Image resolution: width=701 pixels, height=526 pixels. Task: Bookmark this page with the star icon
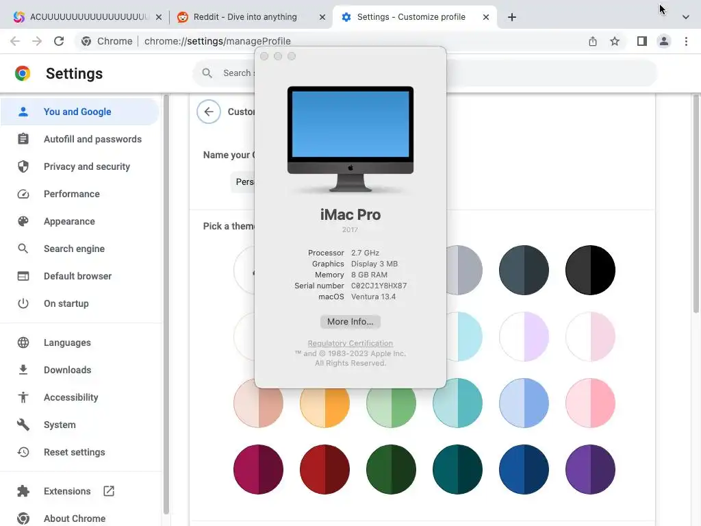[x=615, y=41]
